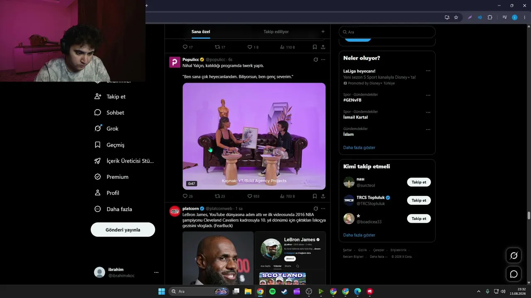Open account menu next to ibrahim

[x=156, y=272]
